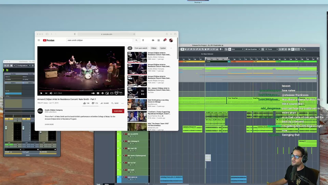
Task: Click the video progress bar
Action: point(81,91)
